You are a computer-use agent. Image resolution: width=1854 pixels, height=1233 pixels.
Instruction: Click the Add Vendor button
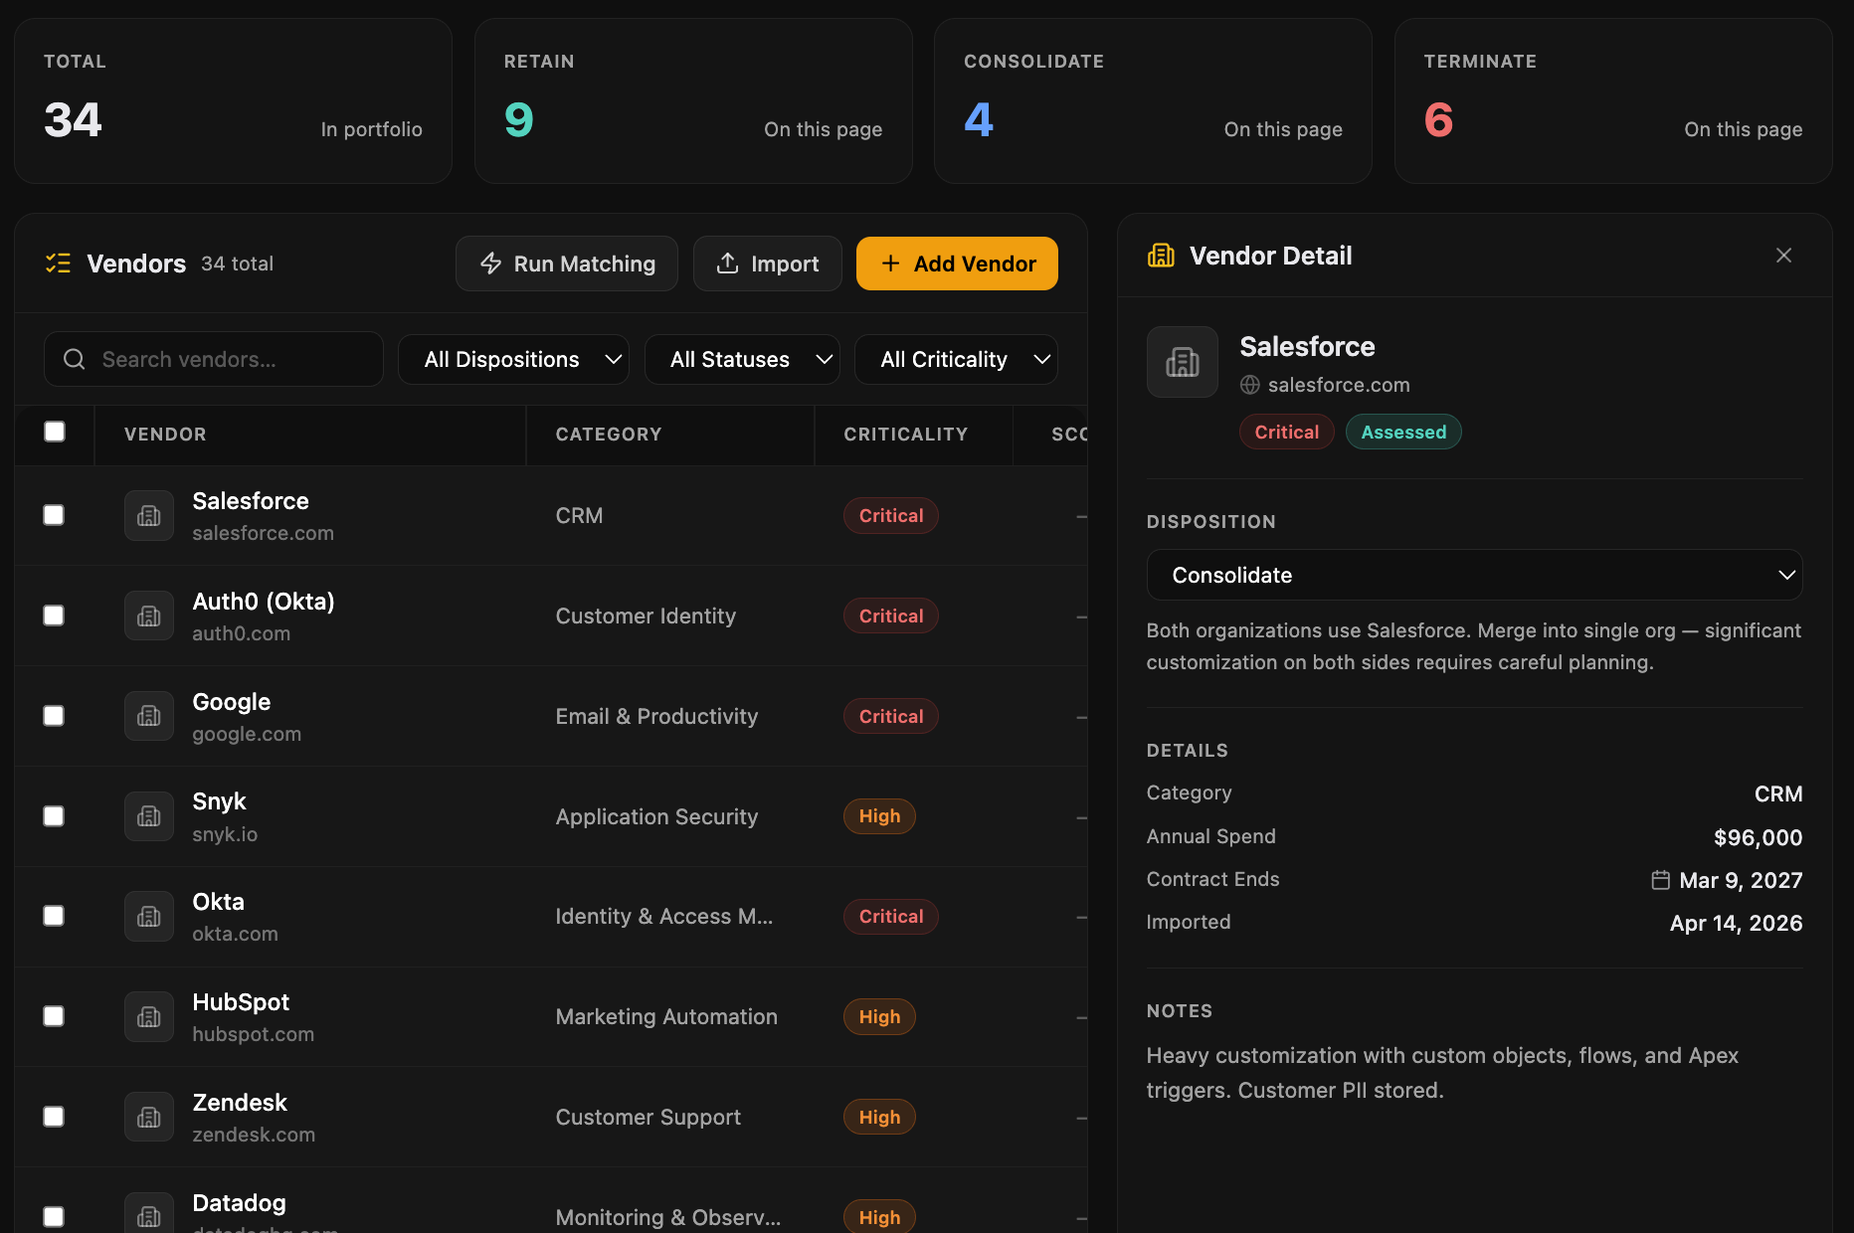click(x=957, y=264)
